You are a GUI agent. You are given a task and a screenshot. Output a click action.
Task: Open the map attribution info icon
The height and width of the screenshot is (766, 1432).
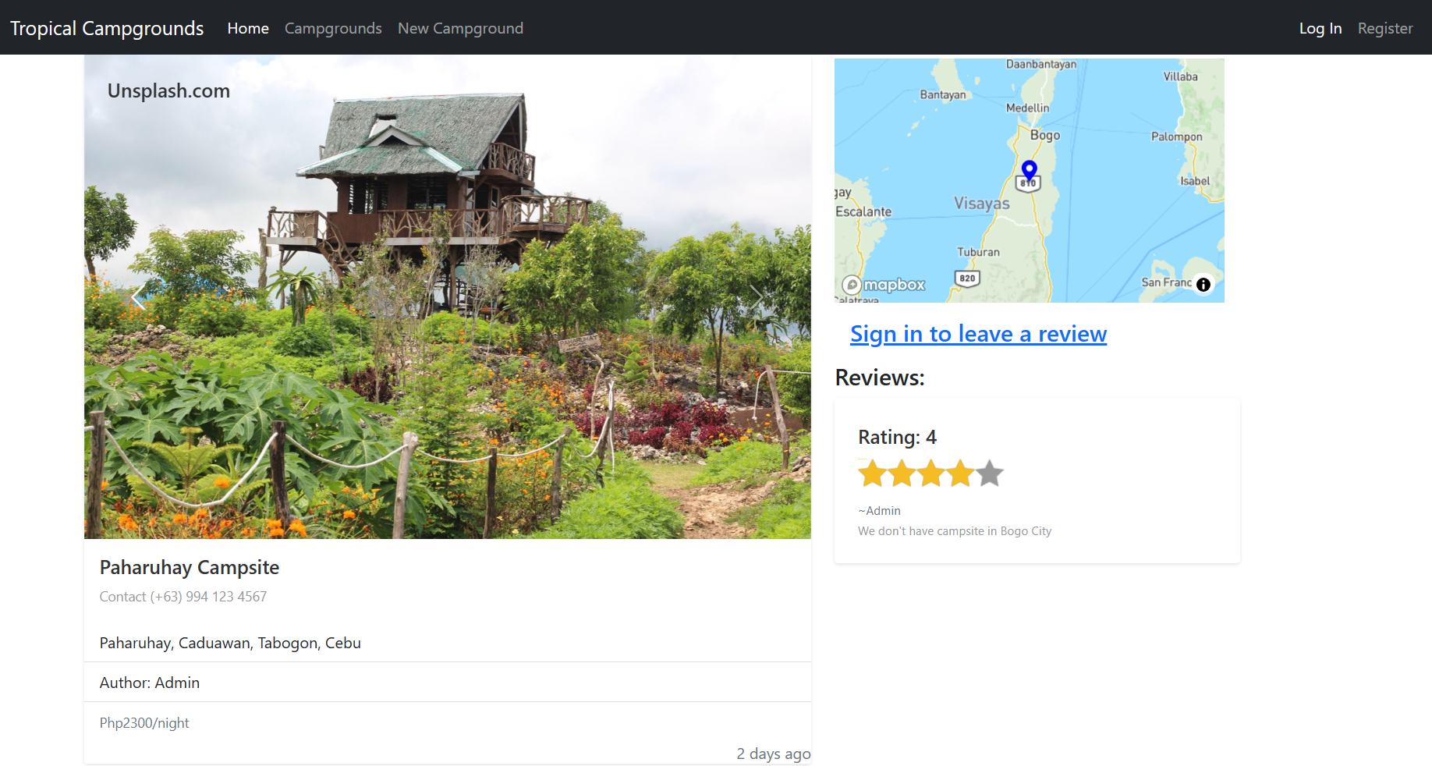pyautogui.click(x=1203, y=285)
